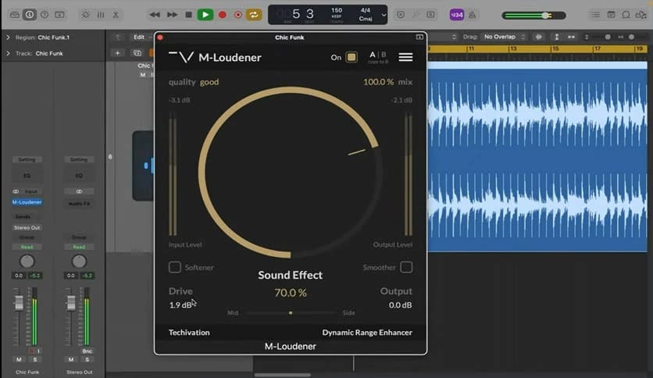This screenshot has width=653, height=378.
Task: Toggle the yellow Cycle loop button
Action: coord(254,14)
